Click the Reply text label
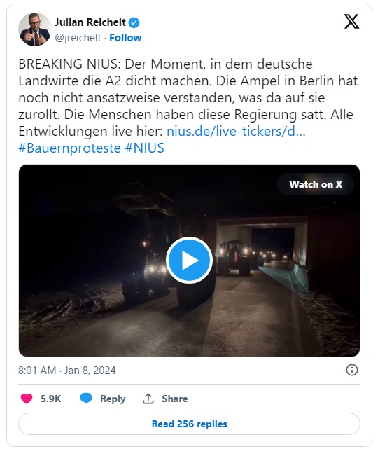The height and width of the screenshot is (456, 380). click(x=113, y=399)
